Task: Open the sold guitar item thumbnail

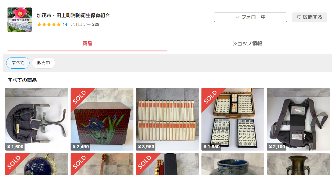Action: (102, 164)
